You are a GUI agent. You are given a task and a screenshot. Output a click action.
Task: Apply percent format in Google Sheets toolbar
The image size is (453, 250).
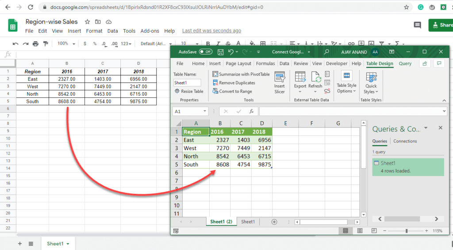(95, 44)
